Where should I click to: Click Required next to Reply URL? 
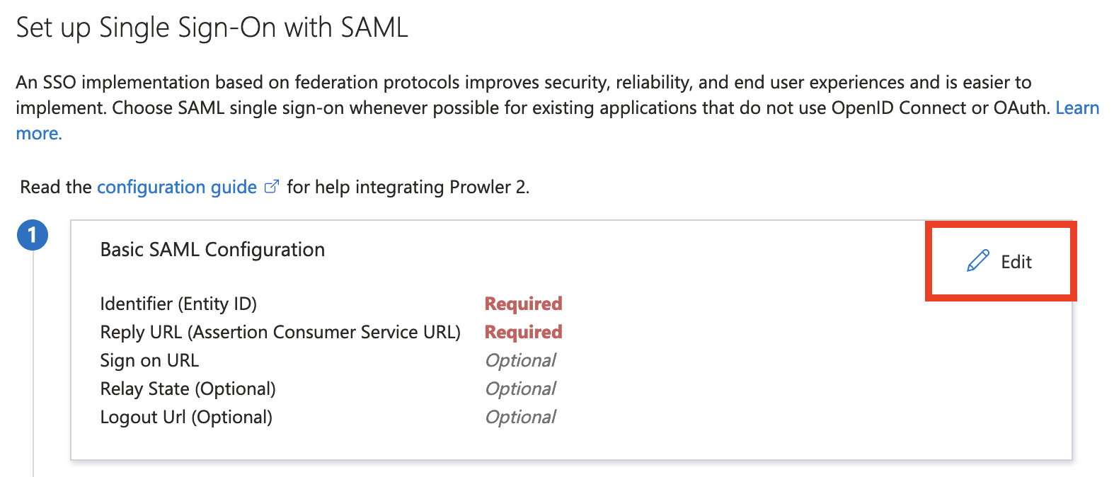click(x=523, y=332)
